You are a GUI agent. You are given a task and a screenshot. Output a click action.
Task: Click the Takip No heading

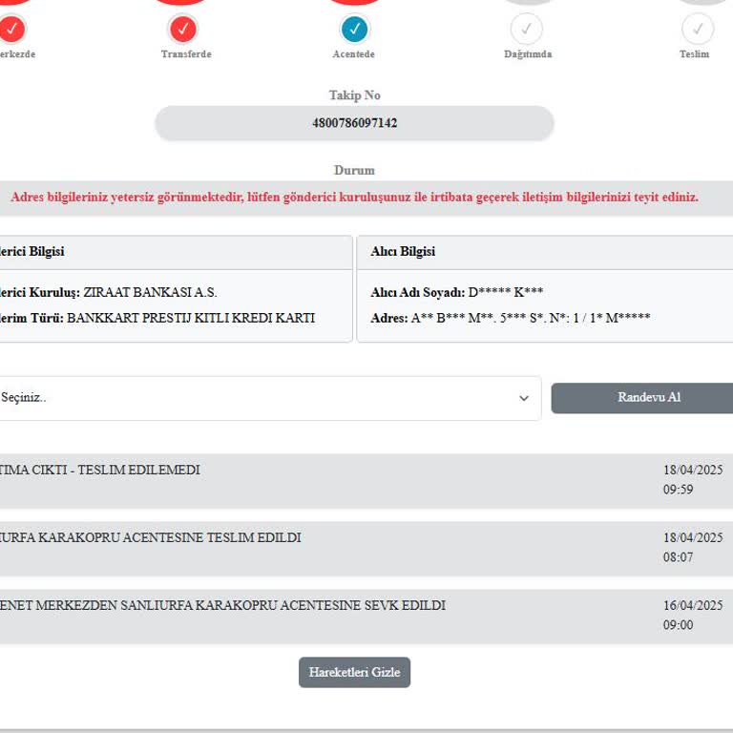click(355, 95)
